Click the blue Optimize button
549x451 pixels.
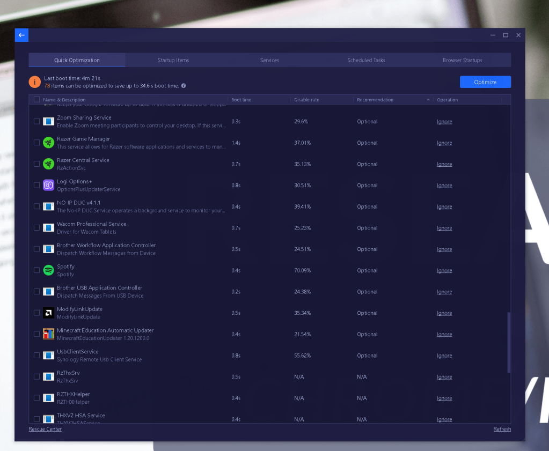[485, 82]
